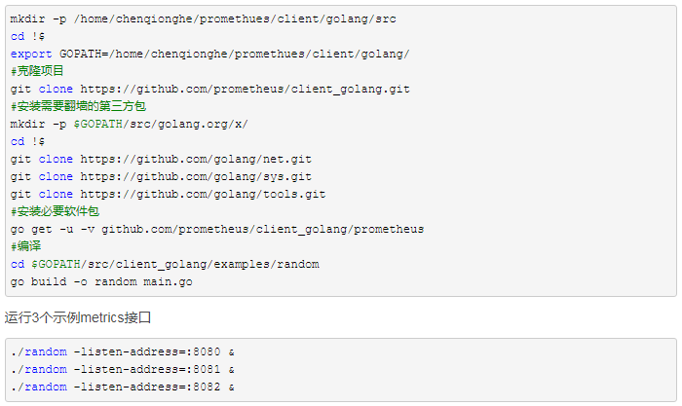Click the go get -u -v command
Screen dimensions: 682x406
[216, 229]
